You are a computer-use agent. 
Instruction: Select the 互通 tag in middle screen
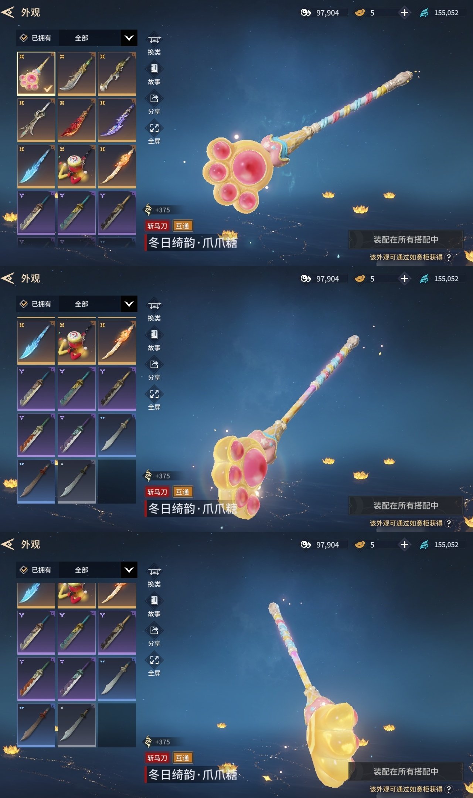tap(183, 492)
